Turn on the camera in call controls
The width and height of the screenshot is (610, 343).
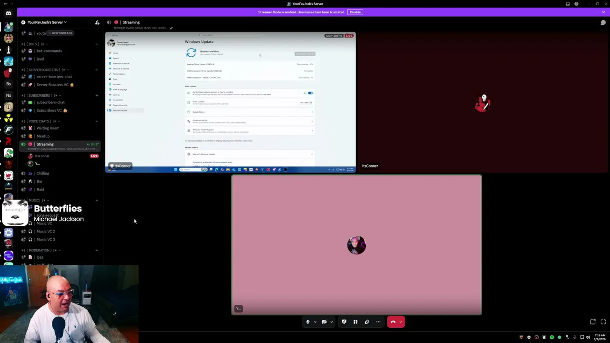pos(324,322)
